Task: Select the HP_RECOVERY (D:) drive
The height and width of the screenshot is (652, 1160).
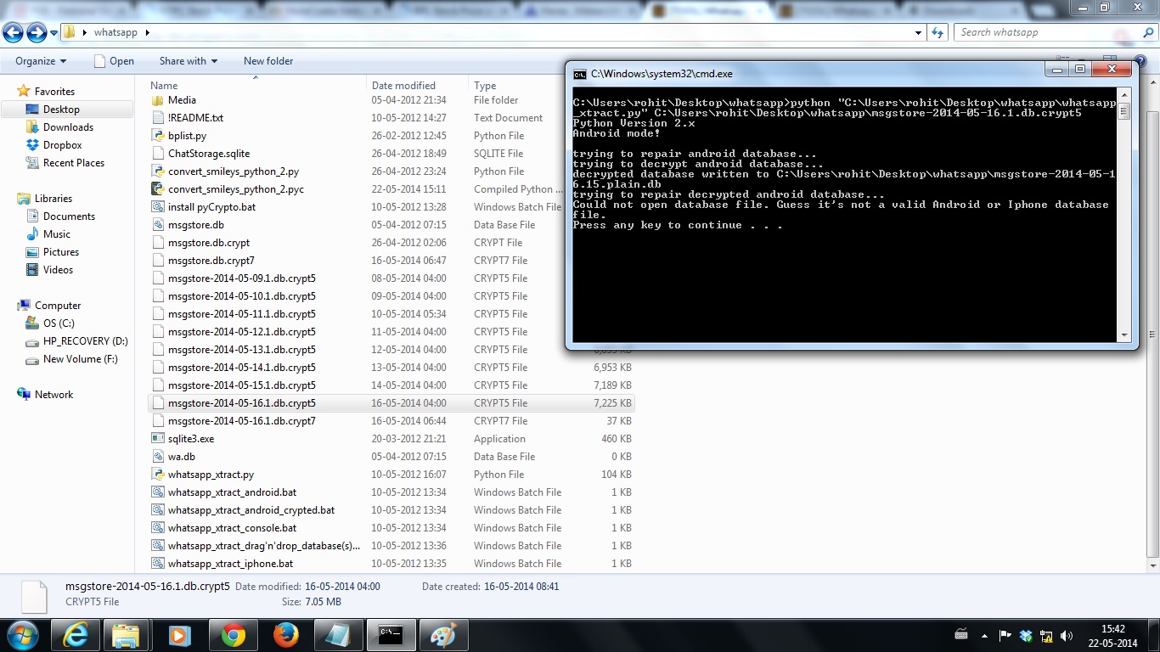Action: (85, 341)
